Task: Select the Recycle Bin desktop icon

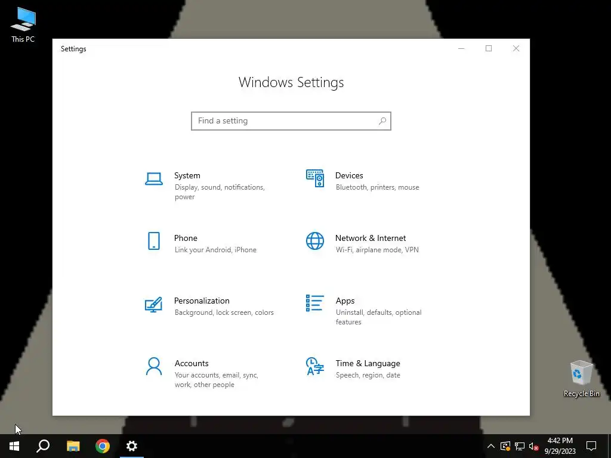Action: 581,379
